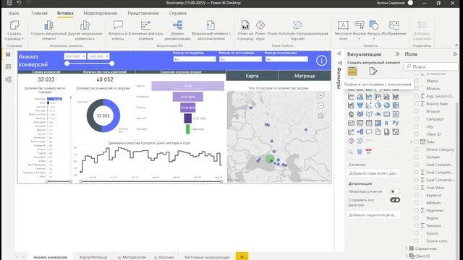Image resolution: width=463 pixels, height=260 pixels.
Task: Open the Карта/Матрица page tab
Action: point(93,257)
